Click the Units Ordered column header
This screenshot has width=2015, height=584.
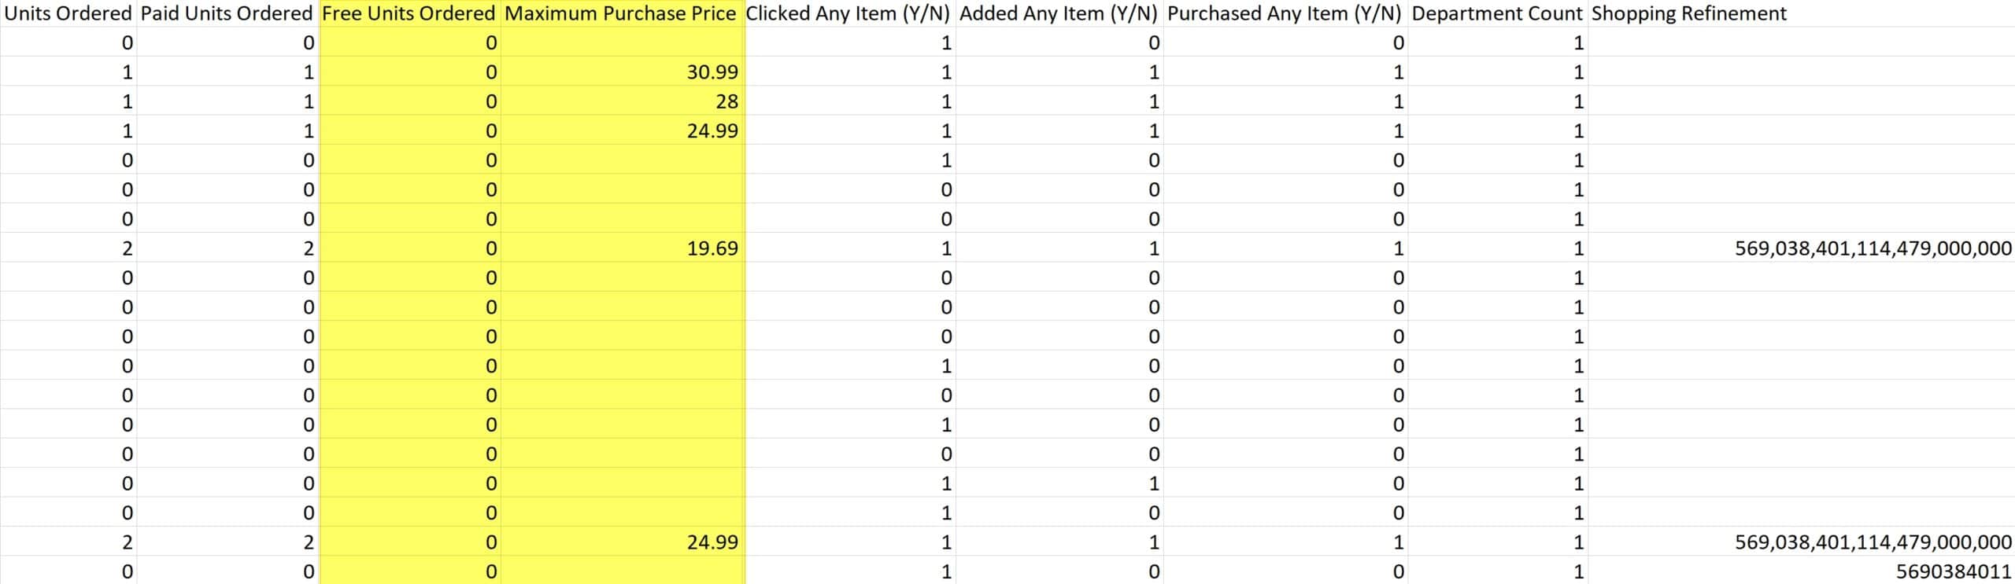click(68, 13)
